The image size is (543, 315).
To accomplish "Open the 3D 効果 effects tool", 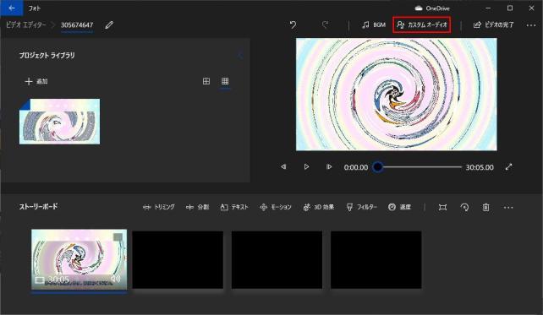I will click(x=319, y=207).
